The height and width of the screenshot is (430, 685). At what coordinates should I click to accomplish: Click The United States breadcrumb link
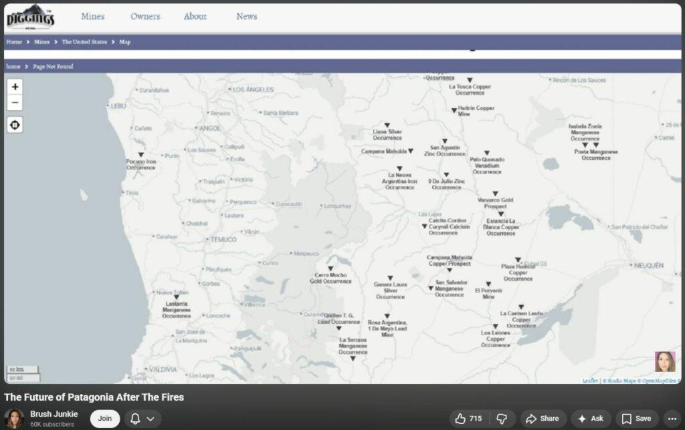pos(84,42)
